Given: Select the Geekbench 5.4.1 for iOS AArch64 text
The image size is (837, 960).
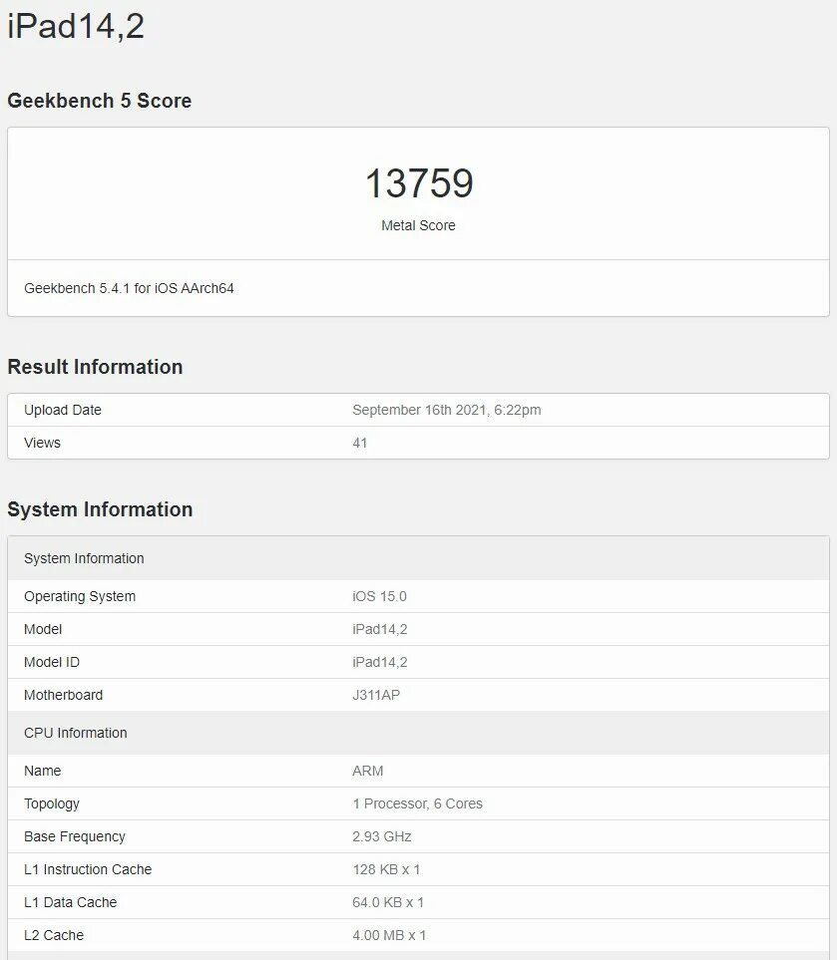Looking at the screenshot, I should pyautogui.click(x=129, y=288).
